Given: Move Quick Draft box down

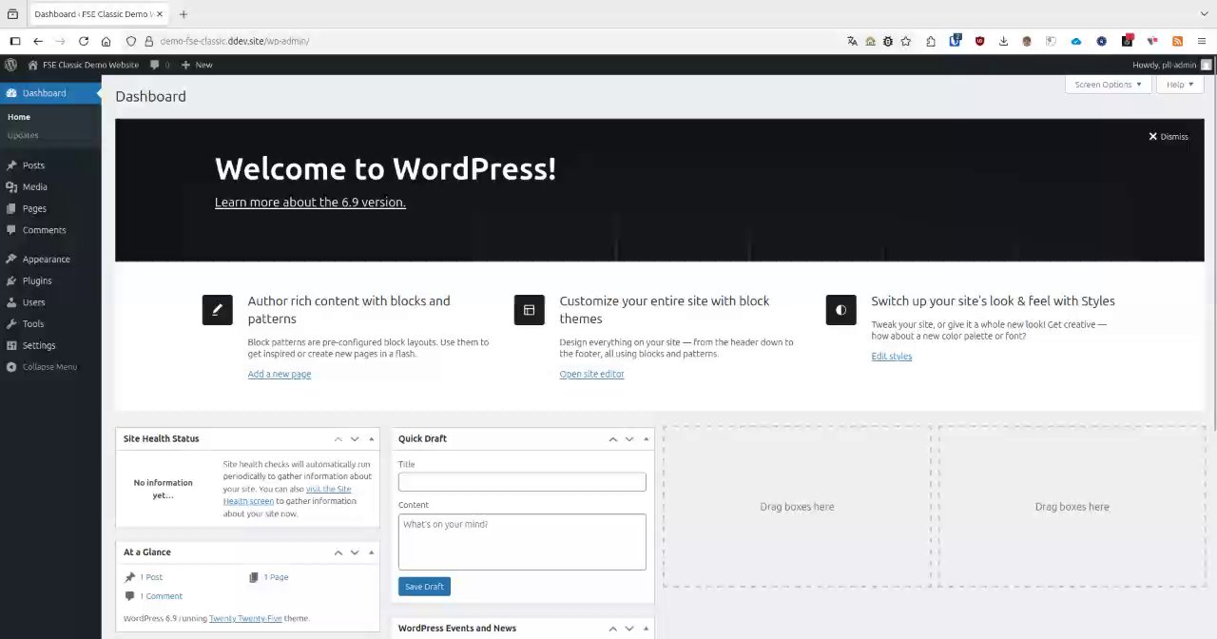Looking at the screenshot, I should coord(629,439).
